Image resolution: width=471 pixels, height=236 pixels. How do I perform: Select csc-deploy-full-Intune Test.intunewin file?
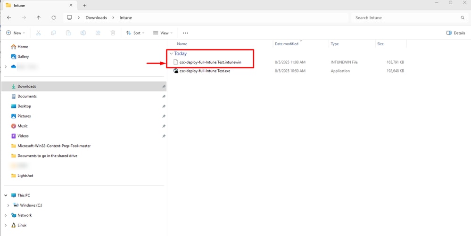point(210,62)
